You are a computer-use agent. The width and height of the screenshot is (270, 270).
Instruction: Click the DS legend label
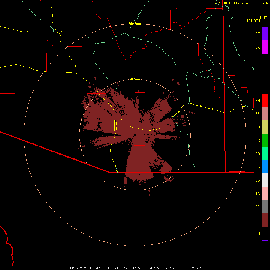257,180
